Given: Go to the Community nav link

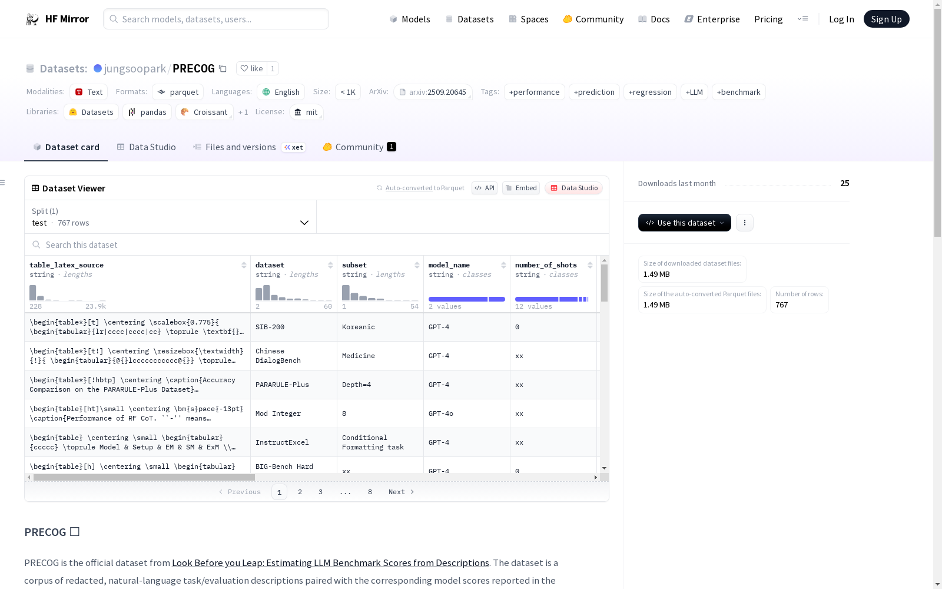Looking at the screenshot, I should pos(593,19).
